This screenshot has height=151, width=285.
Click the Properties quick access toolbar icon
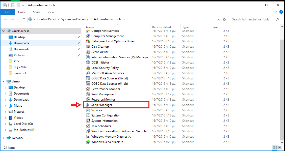[13, 5]
